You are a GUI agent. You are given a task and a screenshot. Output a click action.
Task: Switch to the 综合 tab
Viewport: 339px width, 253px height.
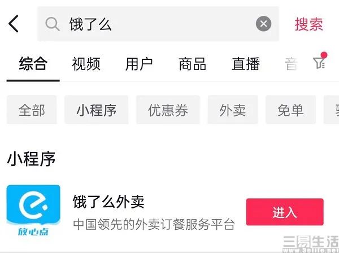[33, 64]
